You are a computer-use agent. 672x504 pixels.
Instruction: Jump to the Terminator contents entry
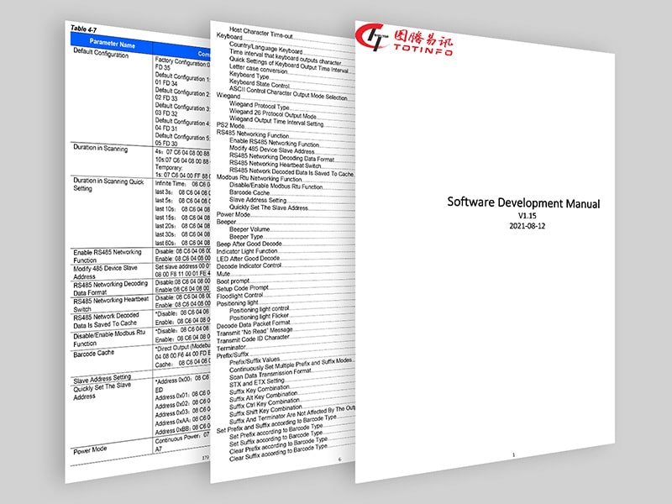(235, 347)
